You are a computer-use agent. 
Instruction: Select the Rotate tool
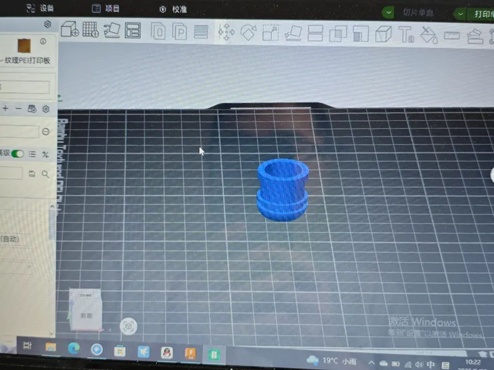pos(248,33)
